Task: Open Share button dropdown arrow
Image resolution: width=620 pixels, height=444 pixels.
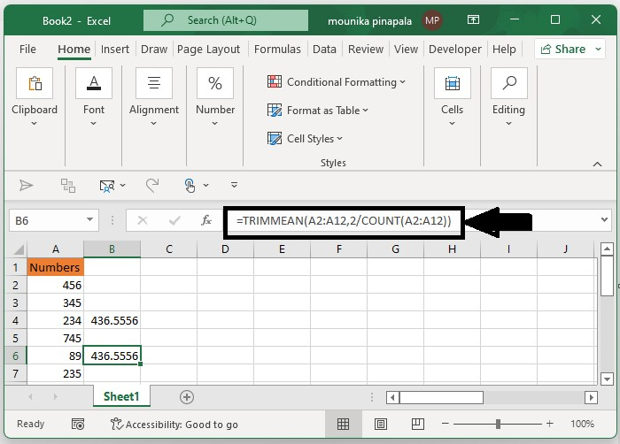Action: point(598,49)
